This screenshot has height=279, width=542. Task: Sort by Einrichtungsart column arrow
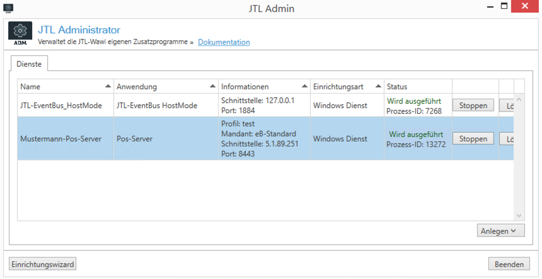click(x=379, y=86)
